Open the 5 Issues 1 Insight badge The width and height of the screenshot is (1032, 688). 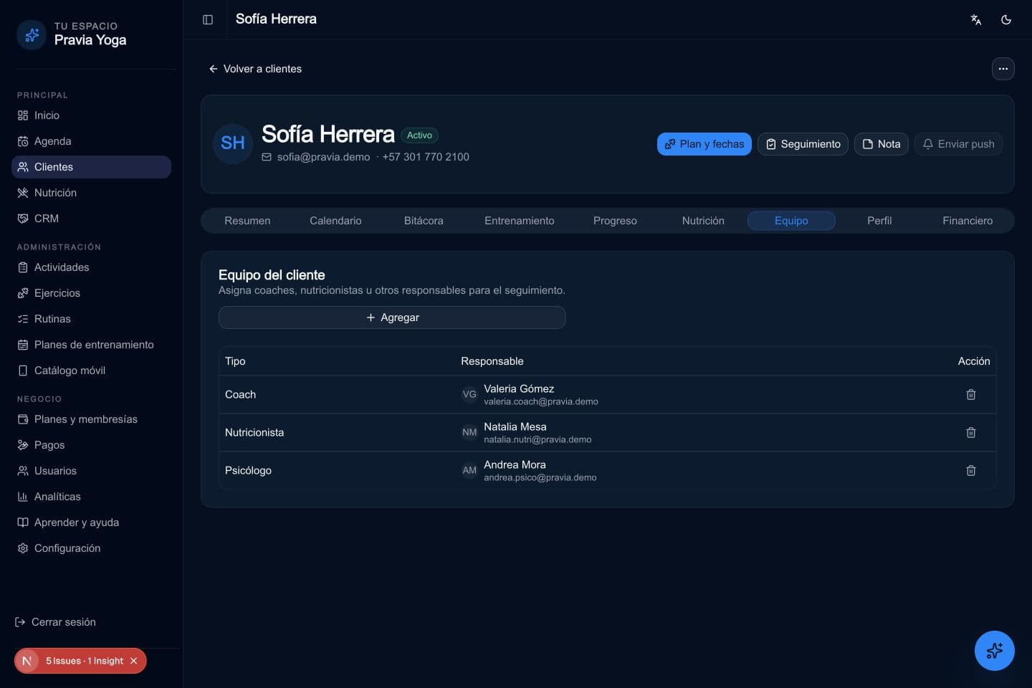[x=84, y=661]
